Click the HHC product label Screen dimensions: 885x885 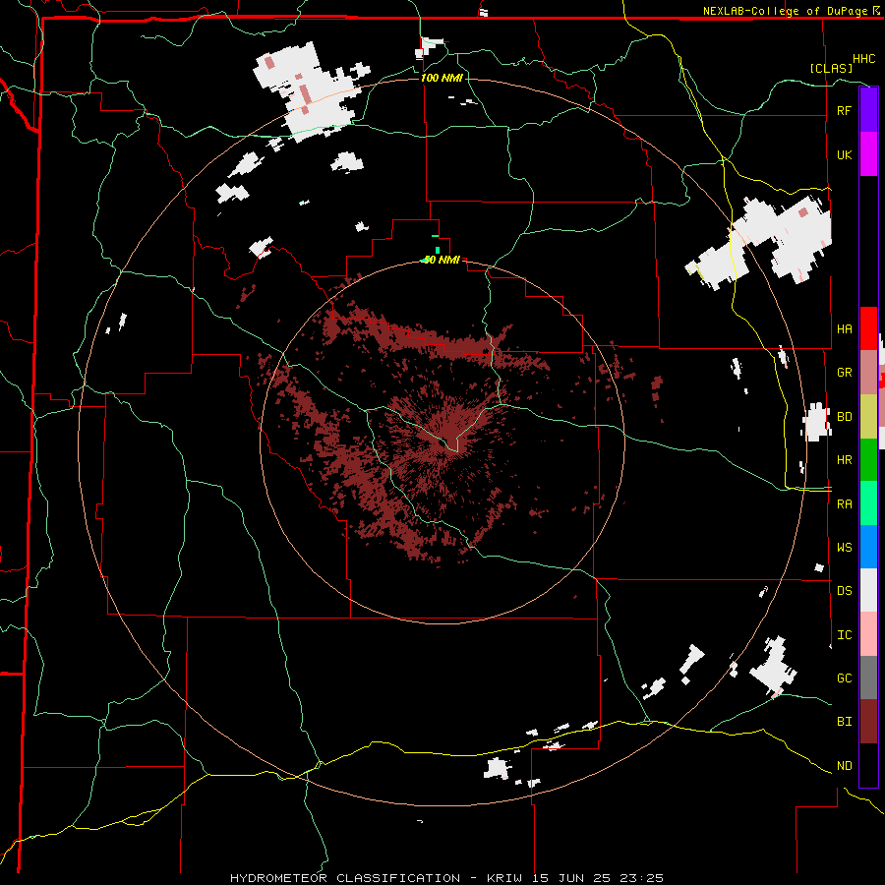coord(863,59)
